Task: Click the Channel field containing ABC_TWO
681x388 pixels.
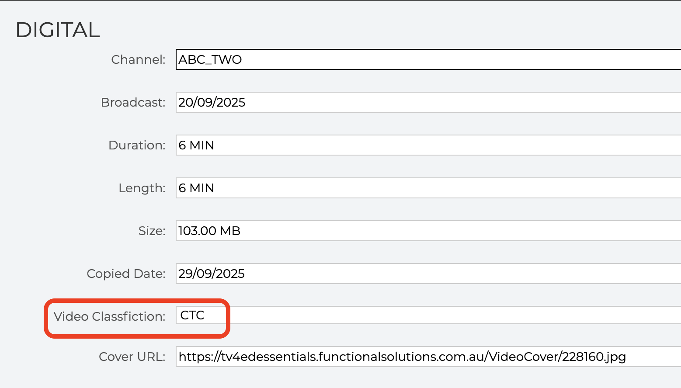Action: pyautogui.click(x=428, y=59)
